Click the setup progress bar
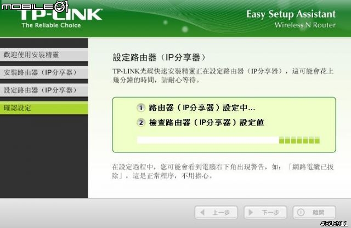Viewport: 351px width, 228px height. pyautogui.click(x=229, y=140)
